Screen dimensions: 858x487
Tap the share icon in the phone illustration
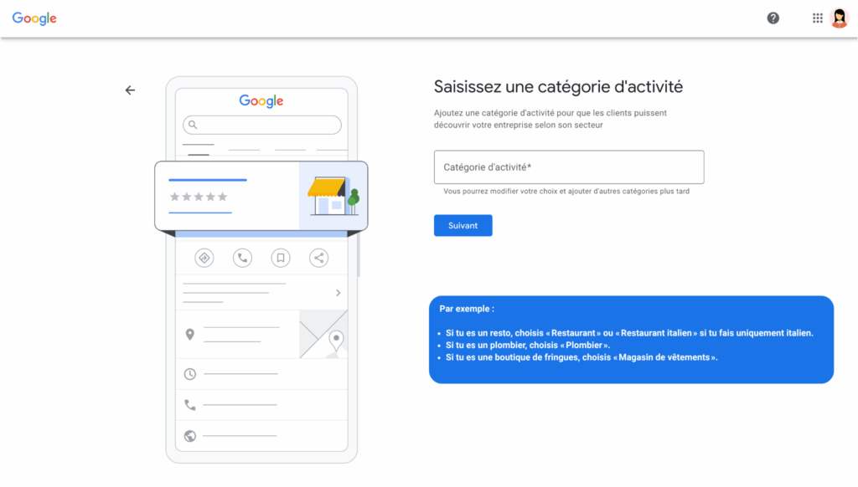point(318,258)
